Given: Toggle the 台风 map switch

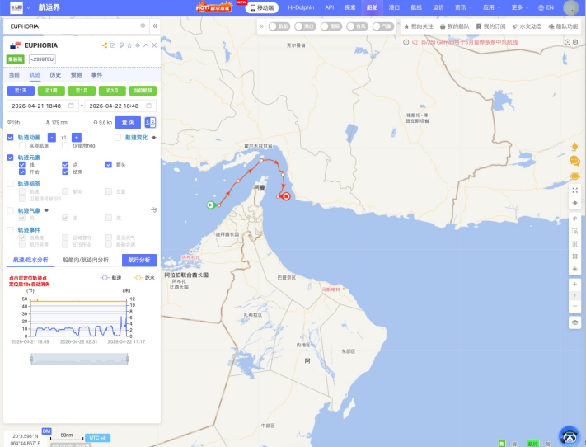Looking at the screenshot, I should click(x=356, y=26).
